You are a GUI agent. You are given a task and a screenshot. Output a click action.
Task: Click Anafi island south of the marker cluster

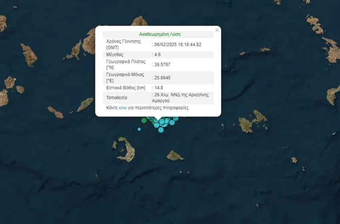tap(175, 155)
